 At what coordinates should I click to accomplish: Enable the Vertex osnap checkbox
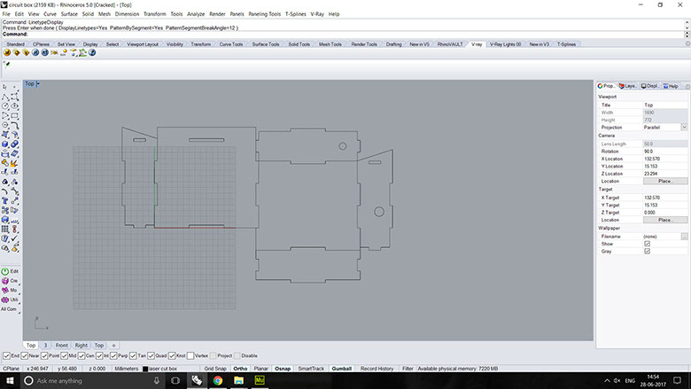(190, 355)
